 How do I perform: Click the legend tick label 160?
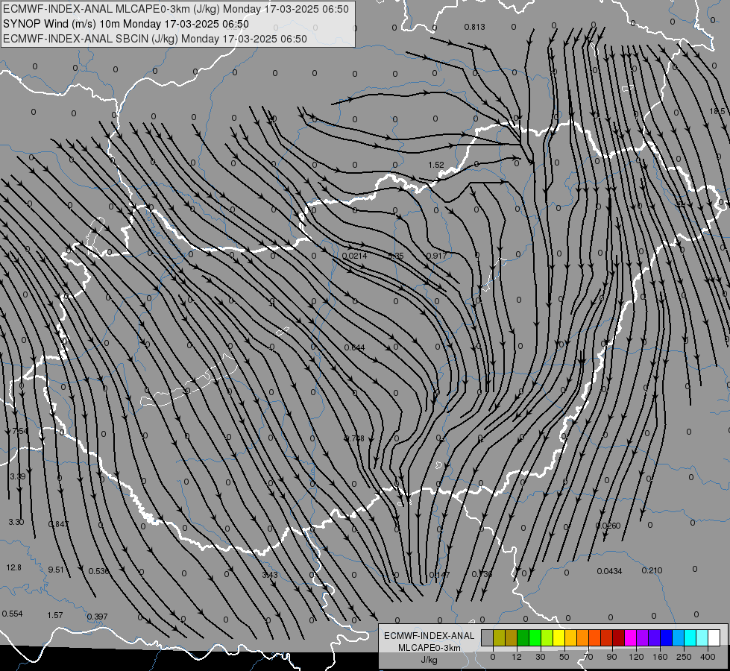click(x=660, y=657)
